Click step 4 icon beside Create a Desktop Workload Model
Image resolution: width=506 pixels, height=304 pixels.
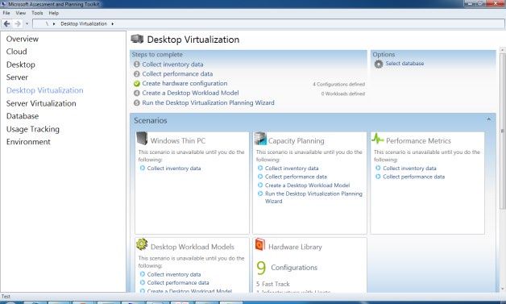point(137,93)
